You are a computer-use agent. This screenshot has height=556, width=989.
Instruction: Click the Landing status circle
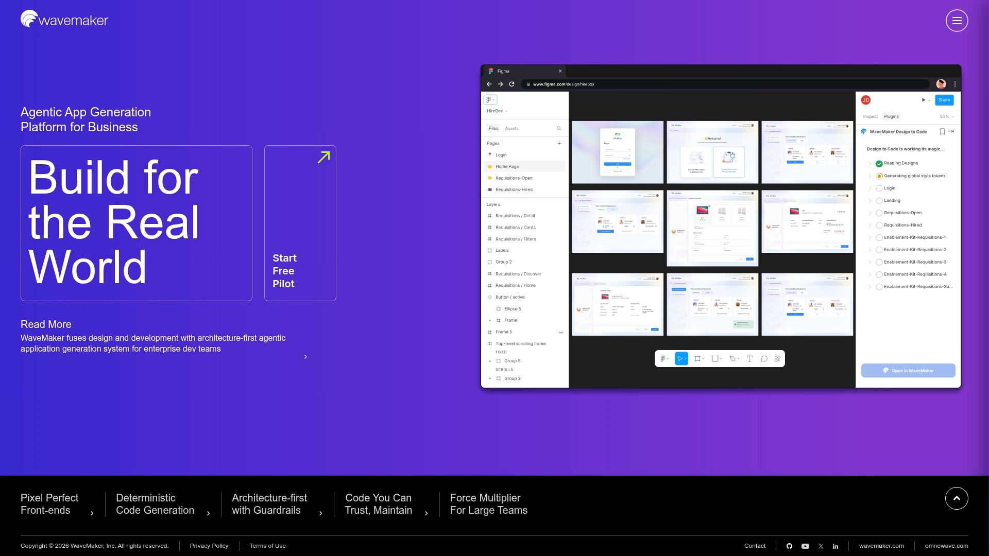[879, 201]
